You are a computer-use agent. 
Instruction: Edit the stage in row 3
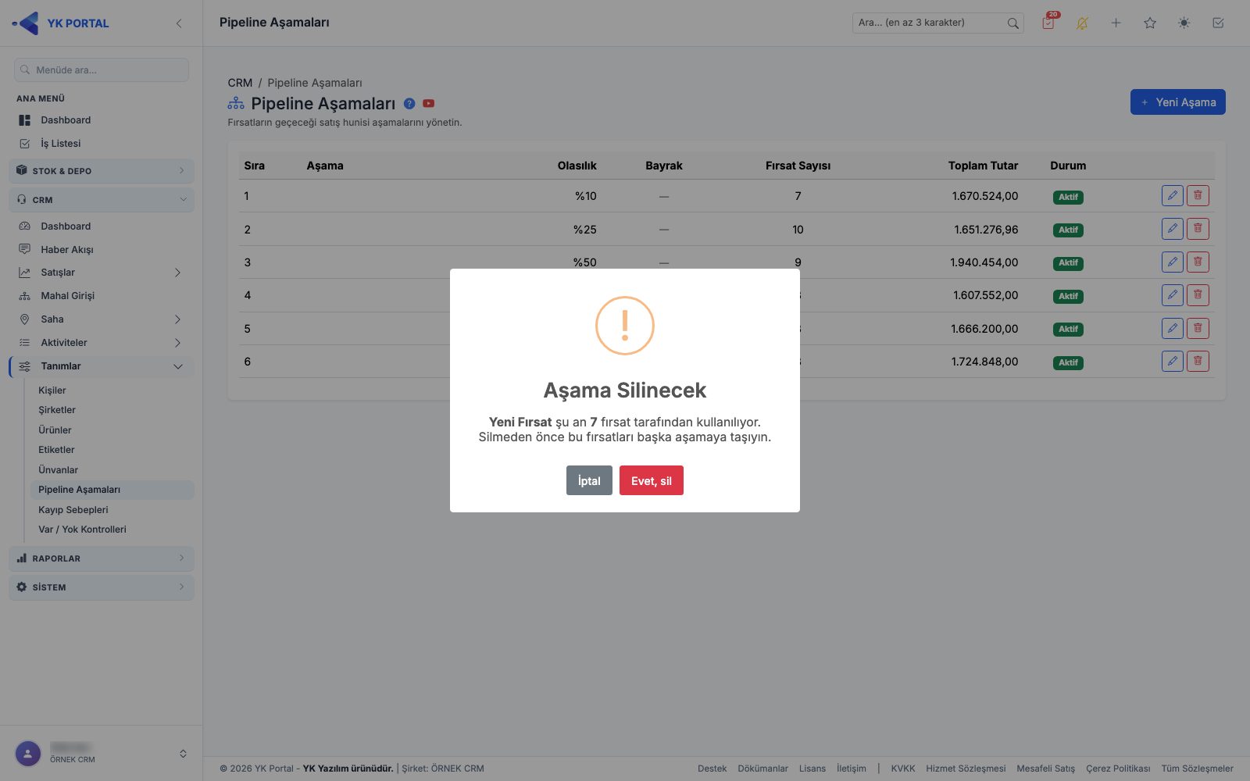pyautogui.click(x=1173, y=262)
